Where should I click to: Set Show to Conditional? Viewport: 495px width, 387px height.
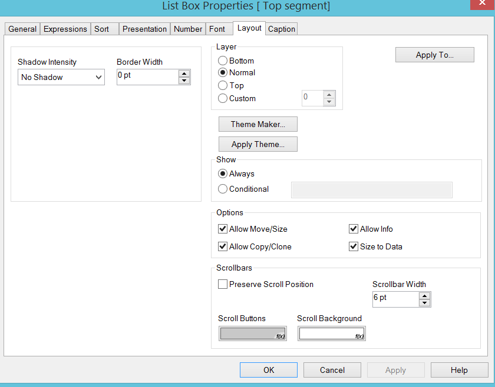pos(223,189)
